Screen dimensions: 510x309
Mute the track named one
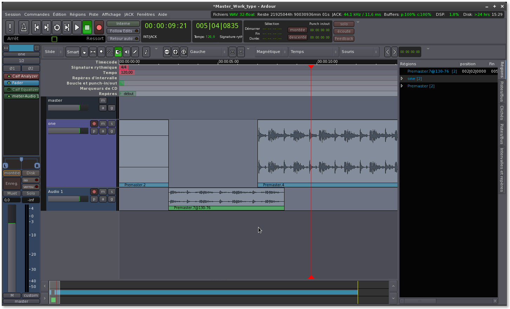(x=103, y=123)
